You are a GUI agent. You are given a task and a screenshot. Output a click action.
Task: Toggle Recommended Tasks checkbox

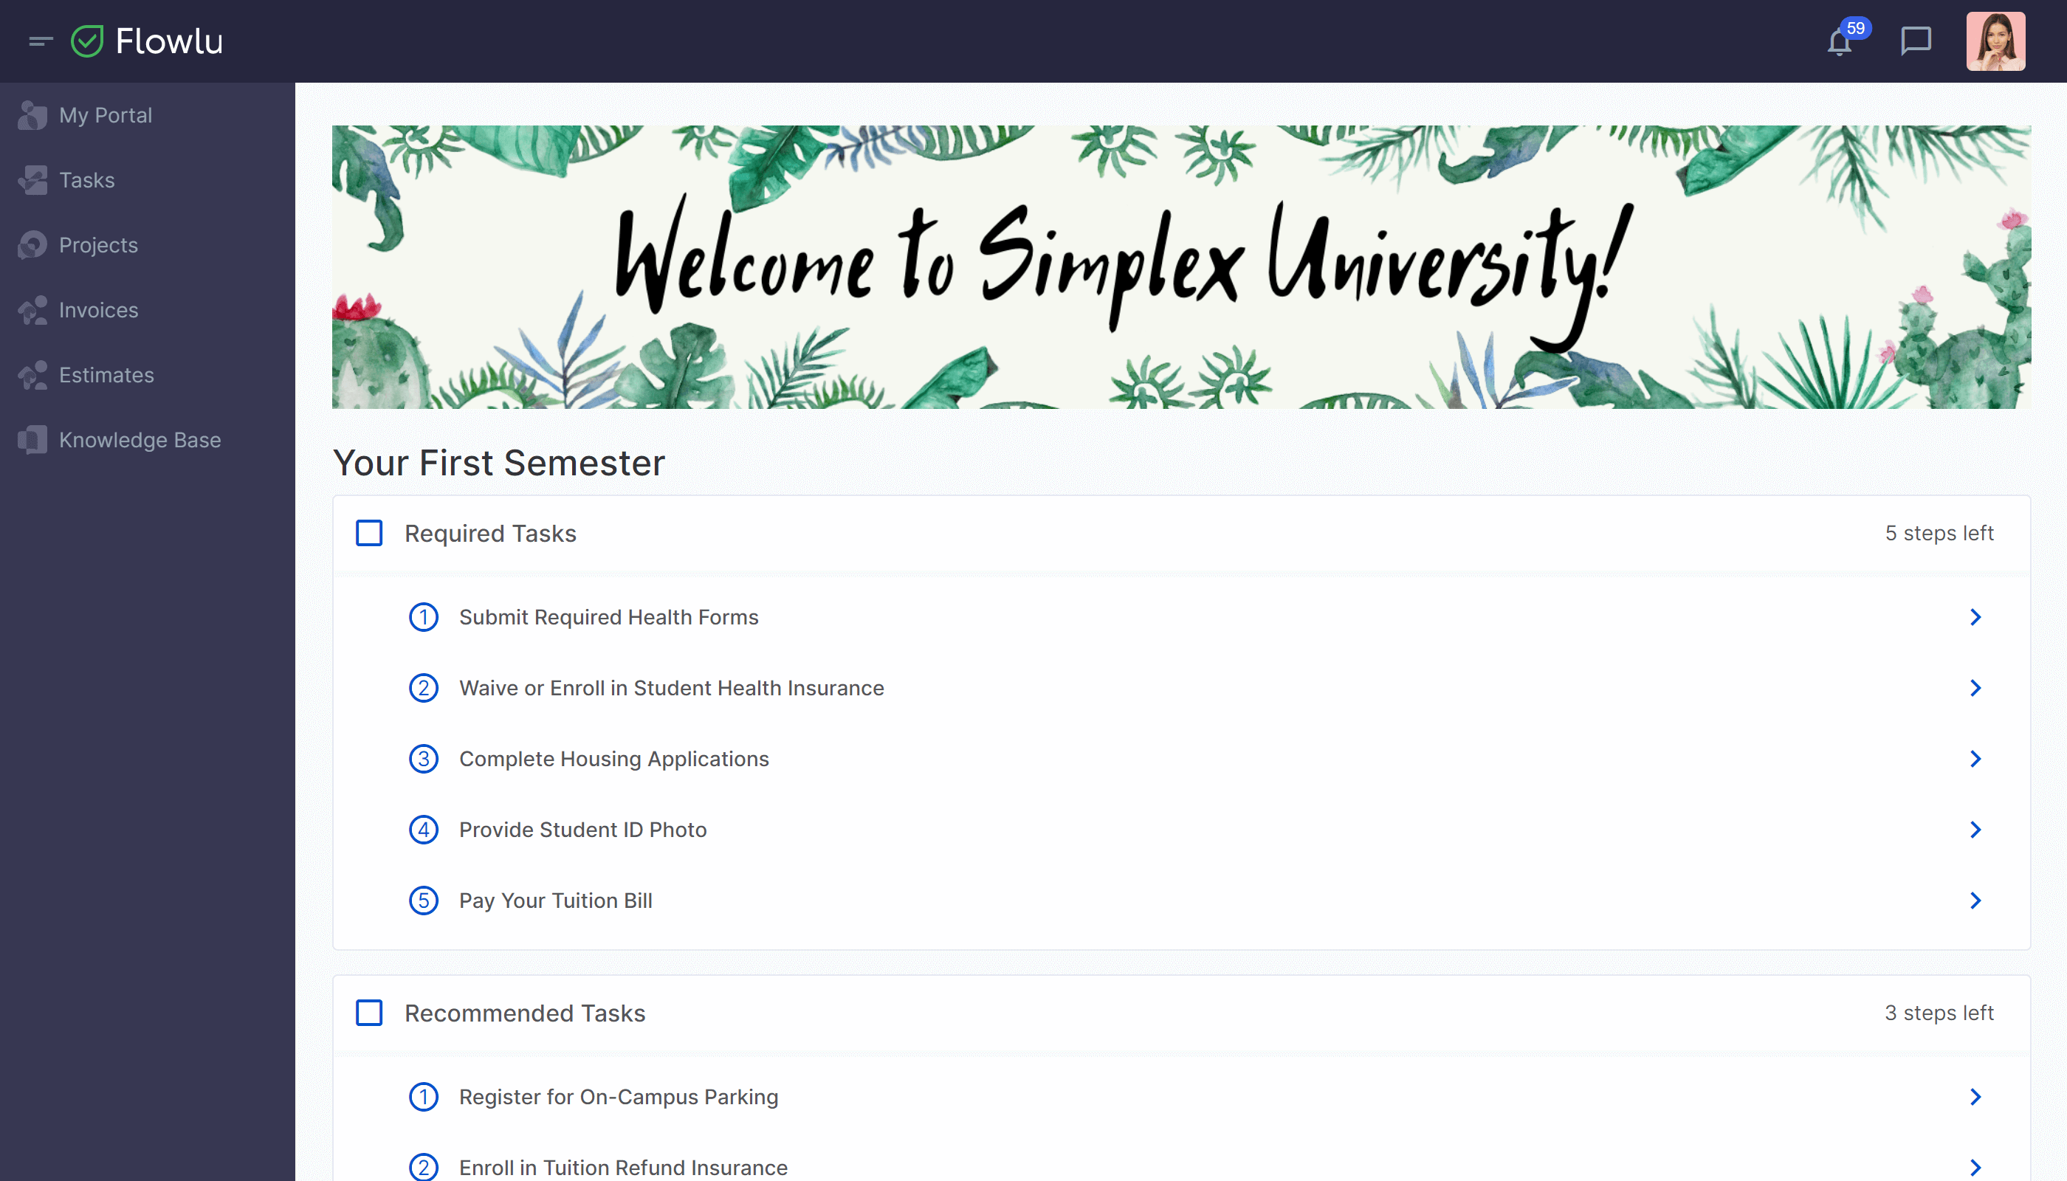click(x=369, y=1013)
